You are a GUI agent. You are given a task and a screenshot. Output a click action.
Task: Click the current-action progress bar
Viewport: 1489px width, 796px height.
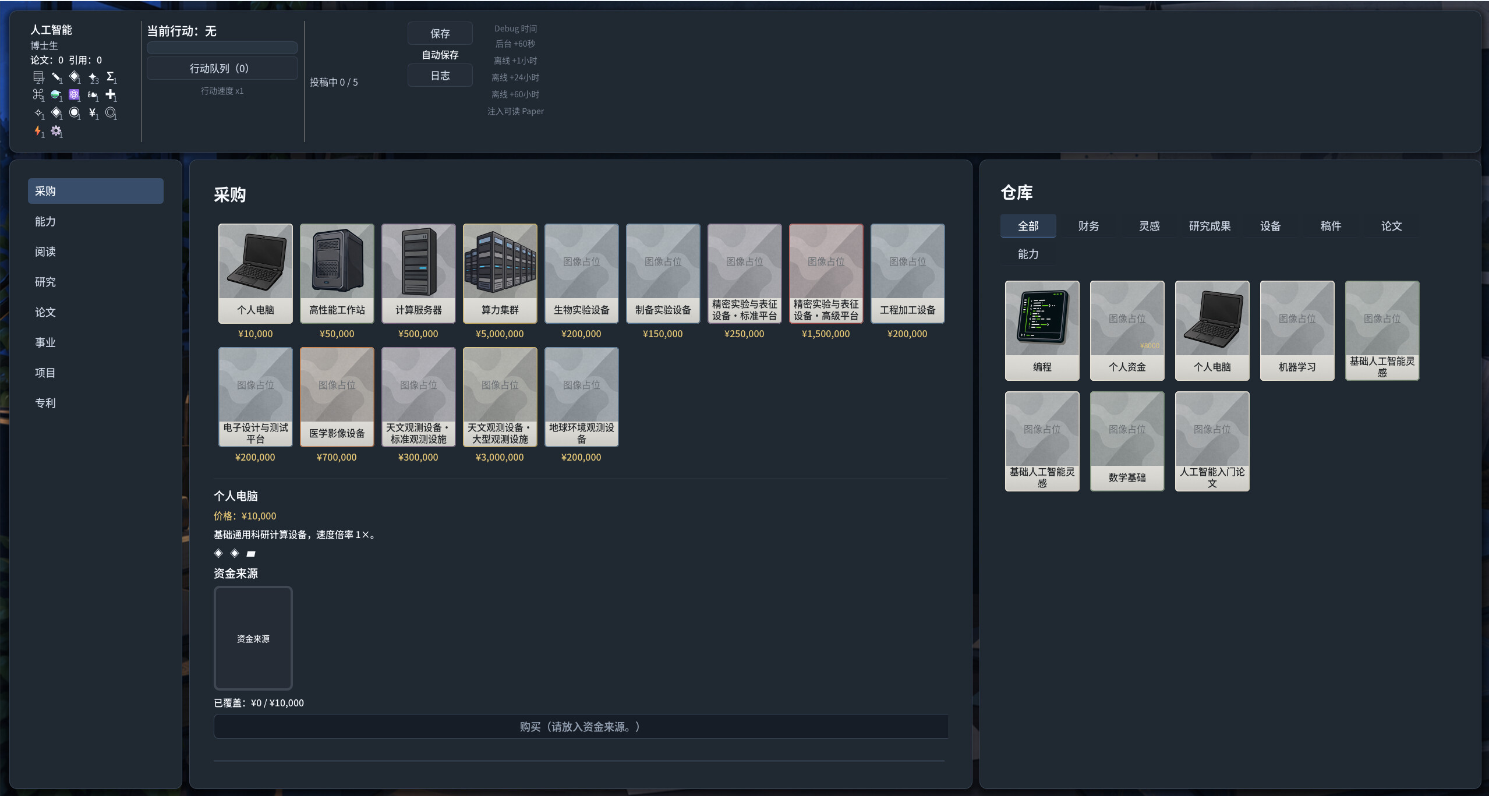coord(222,48)
